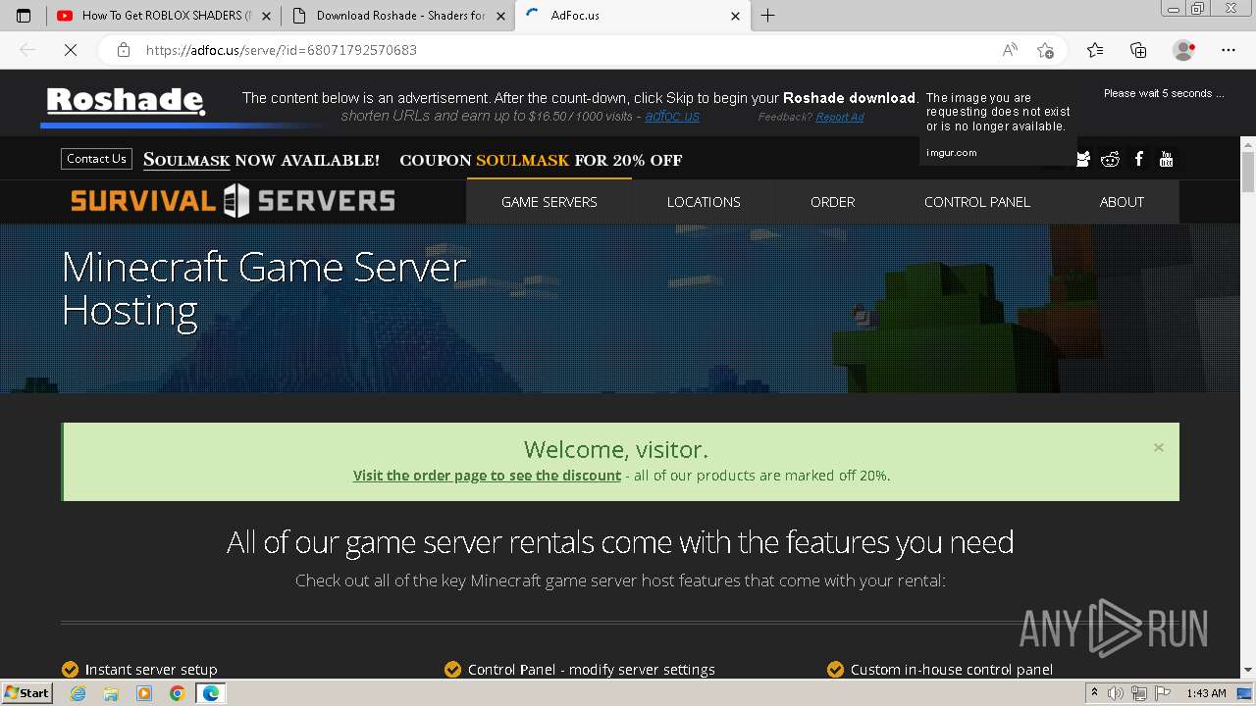Open the media player taskbar icon
1256x706 pixels.
coord(144,693)
